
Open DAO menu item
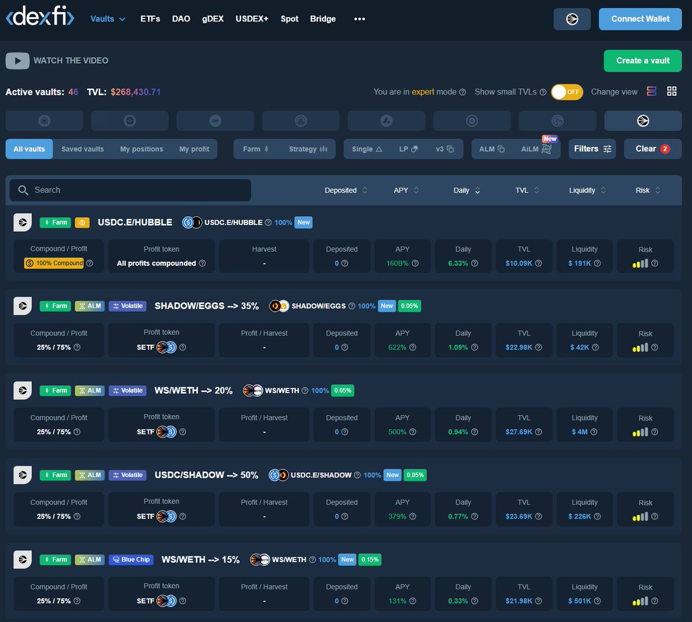tap(181, 19)
